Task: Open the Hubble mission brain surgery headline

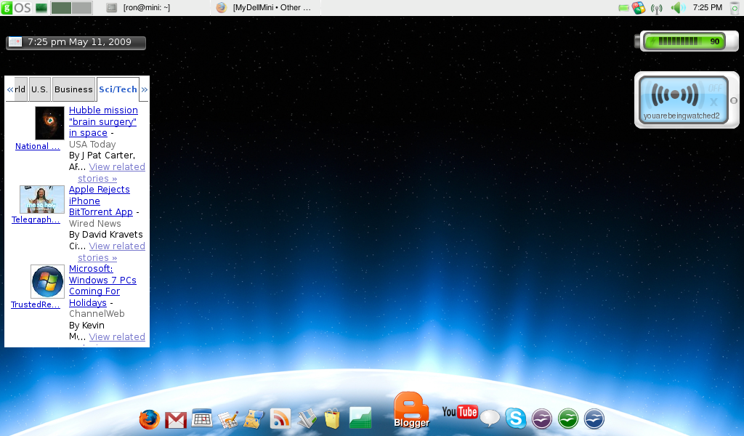Action: coord(103,121)
